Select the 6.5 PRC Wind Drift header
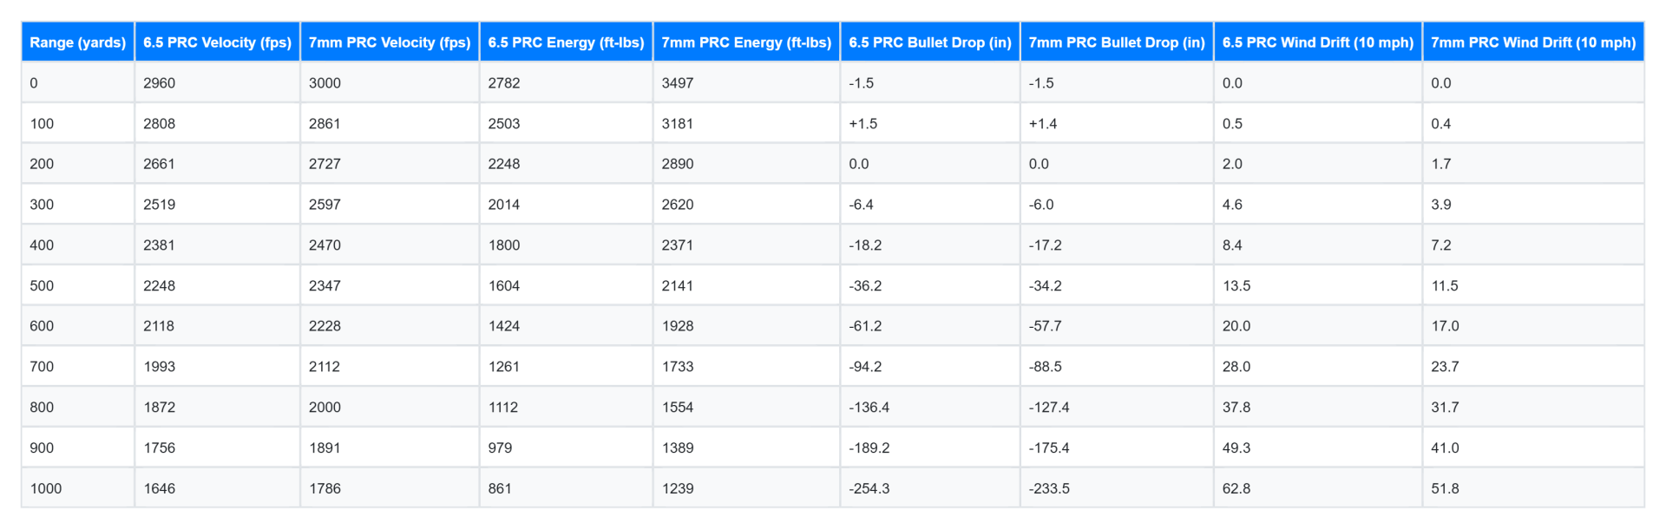 [x=1318, y=42]
